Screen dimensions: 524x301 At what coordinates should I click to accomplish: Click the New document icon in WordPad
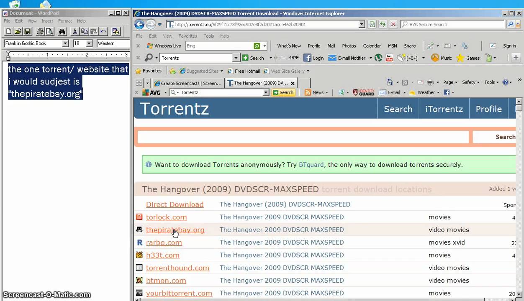[9, 31]
